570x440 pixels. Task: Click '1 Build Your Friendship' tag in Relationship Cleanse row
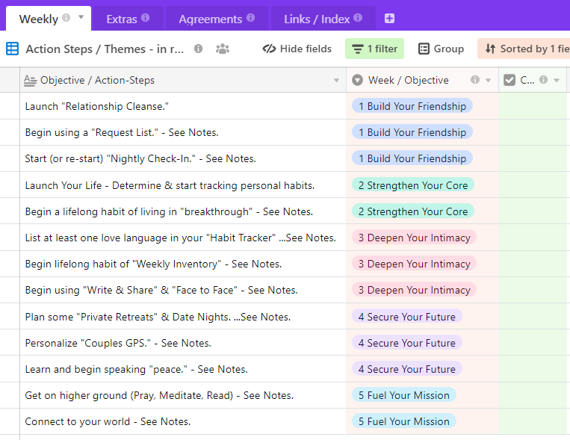(x=412, y=106)
